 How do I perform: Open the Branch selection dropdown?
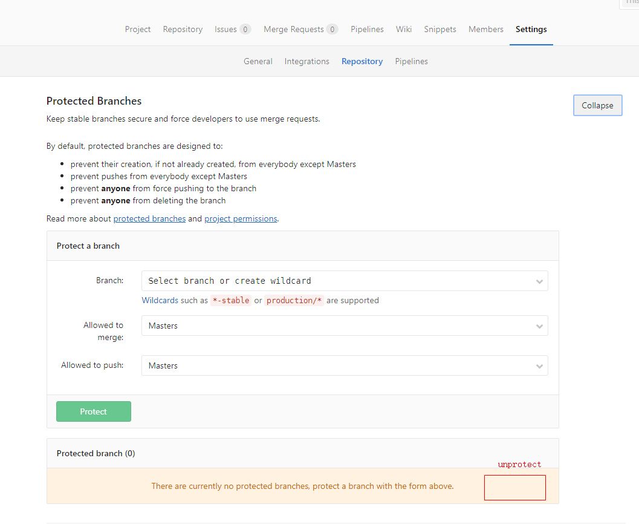coord(345,281)
